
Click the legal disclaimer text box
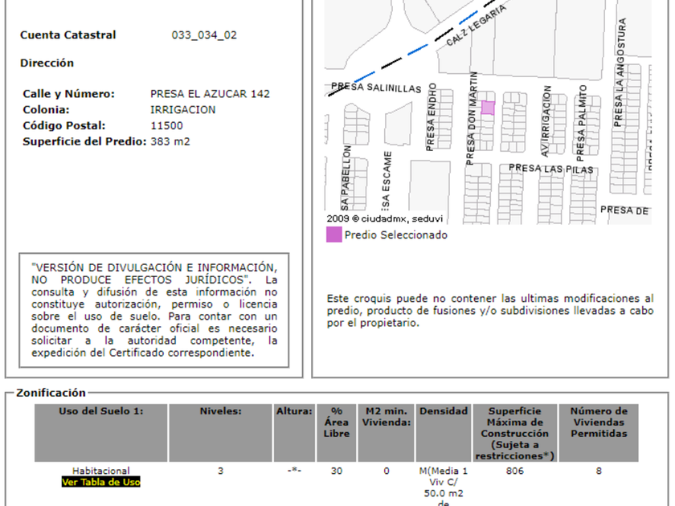154,310
